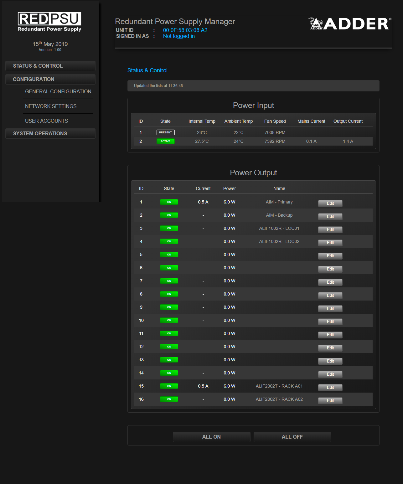
Task: Edit output ALIF1002R - LOC02
Action: click(x=330, y=243)
